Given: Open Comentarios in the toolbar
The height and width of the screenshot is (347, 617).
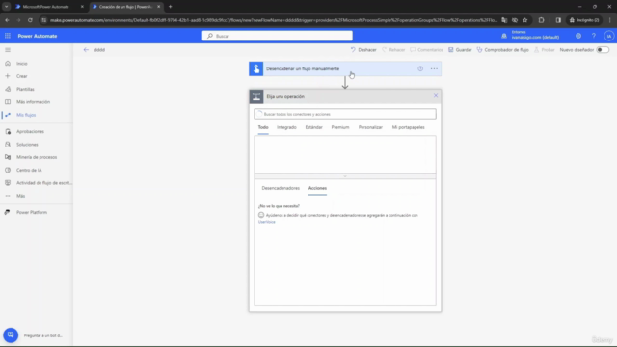Looking at the screenshot, I should (426, 50).
